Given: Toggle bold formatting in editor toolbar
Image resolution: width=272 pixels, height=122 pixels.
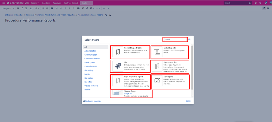Looking at the screenshot, I should 18,8.
